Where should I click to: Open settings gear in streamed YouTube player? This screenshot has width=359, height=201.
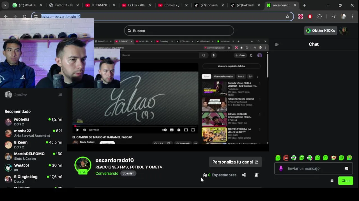[179, 130]
